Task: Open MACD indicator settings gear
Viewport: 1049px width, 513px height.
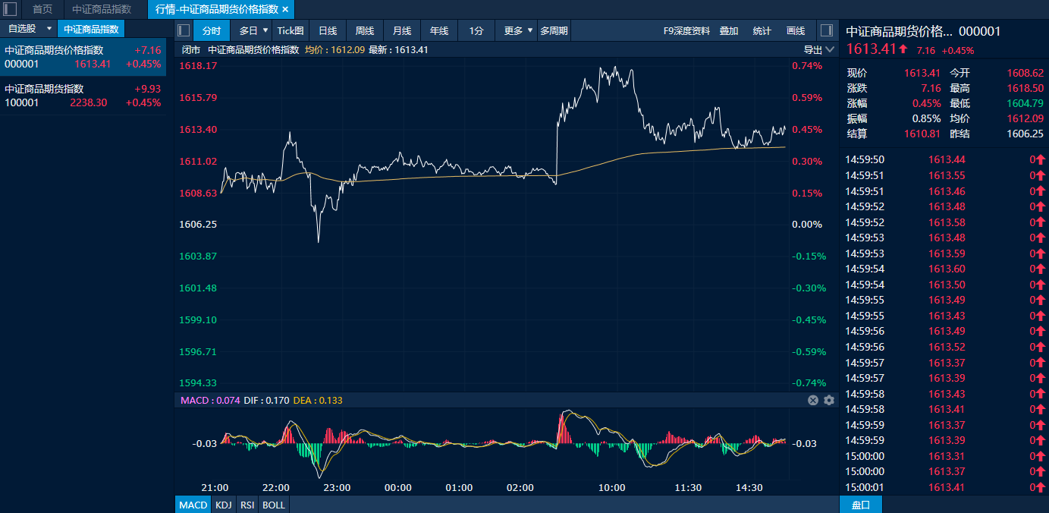Action: [829, 400]
